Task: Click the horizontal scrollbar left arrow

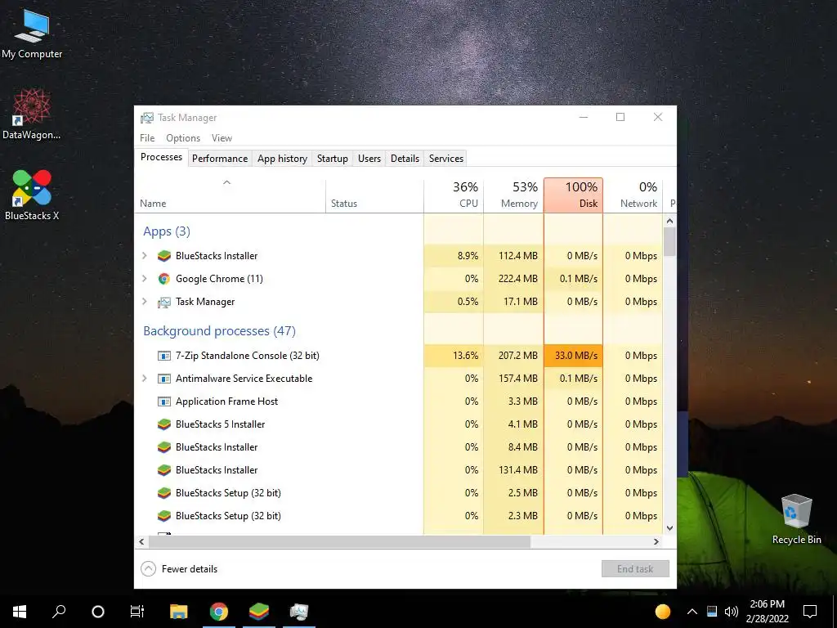Action: pyautogui.click(x=141, y=542)
